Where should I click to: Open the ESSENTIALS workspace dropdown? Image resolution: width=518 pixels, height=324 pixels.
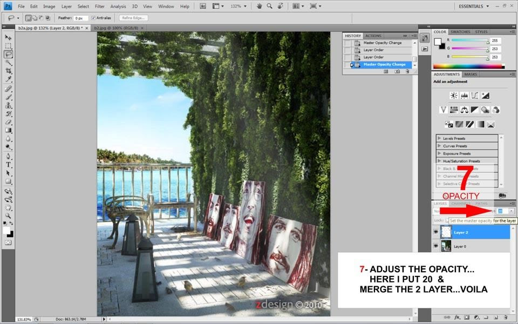474,6
